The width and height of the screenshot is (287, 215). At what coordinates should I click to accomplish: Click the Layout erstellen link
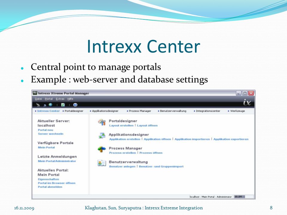pyautogui.click(x=121, y=126)
